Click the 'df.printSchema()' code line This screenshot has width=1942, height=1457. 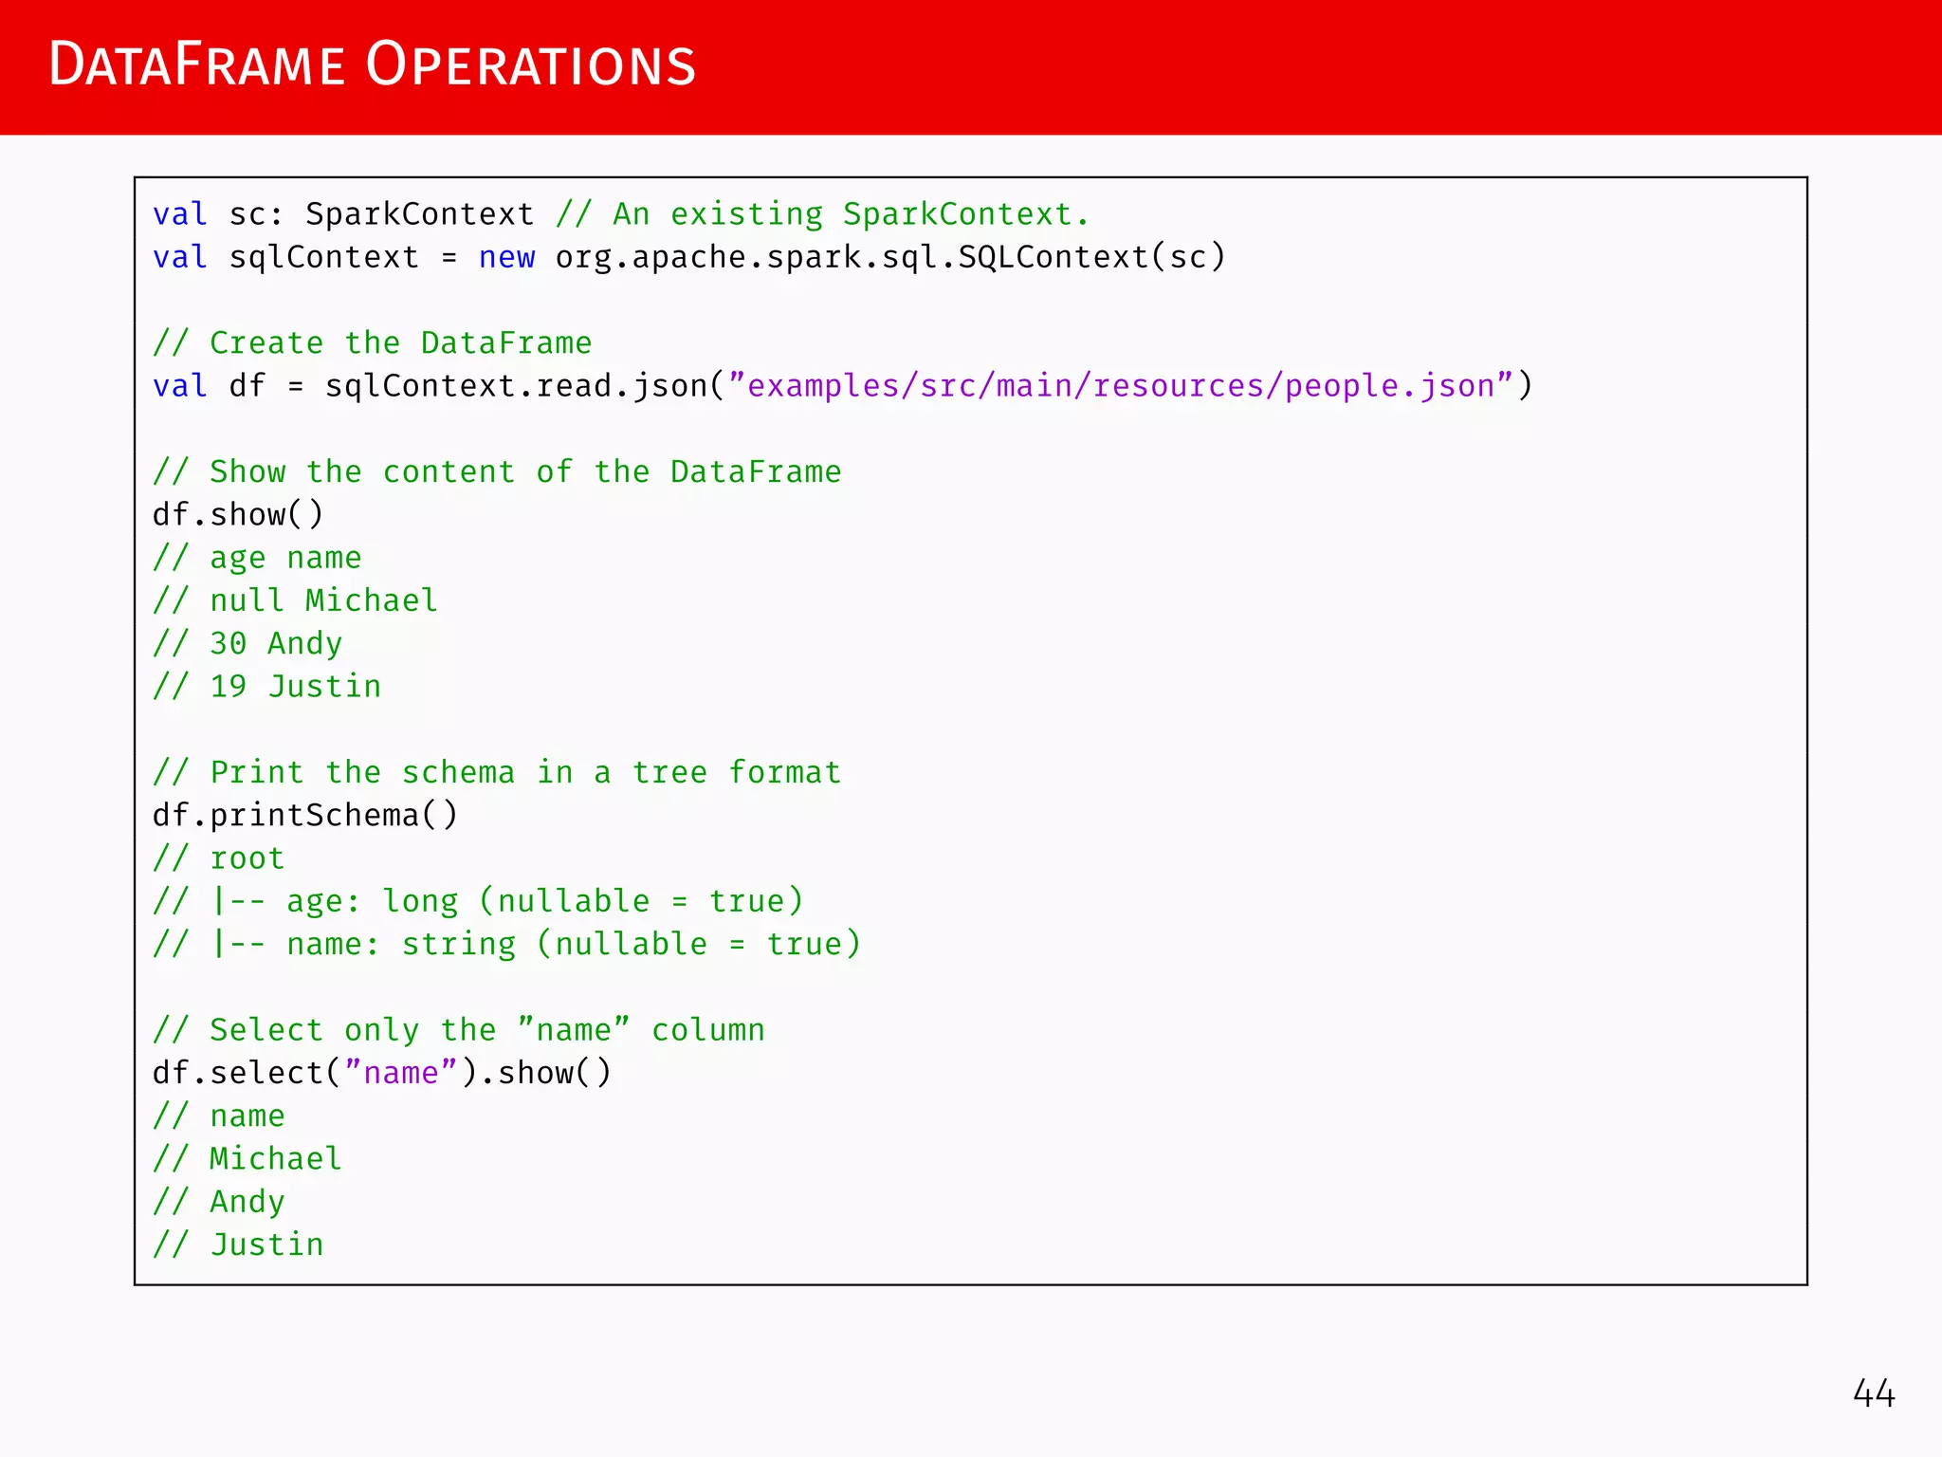tap(305, 815)
